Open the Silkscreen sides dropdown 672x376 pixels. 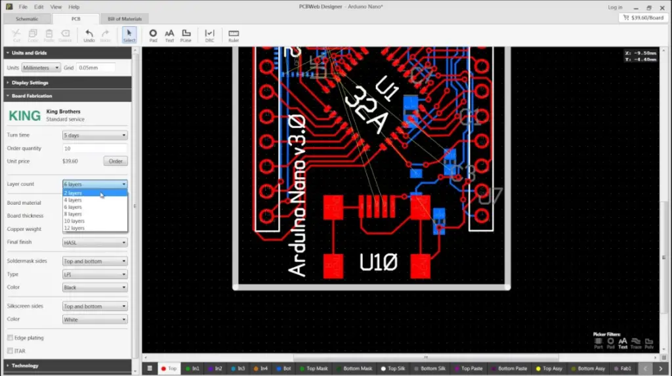click(94, 306)
